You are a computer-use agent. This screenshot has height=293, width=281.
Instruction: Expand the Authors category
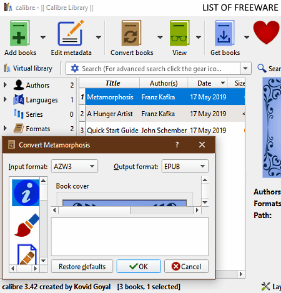click(x=5, y=85)
